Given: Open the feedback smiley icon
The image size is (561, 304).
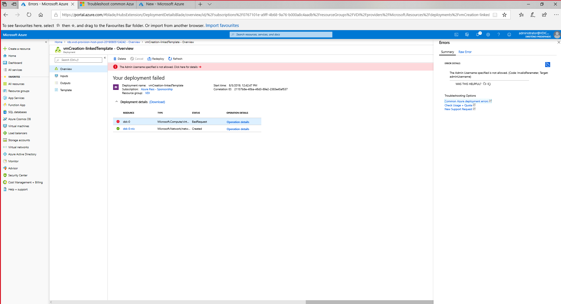Looking at the screenshot, I should pyautogui.click(x=509, y=34).
